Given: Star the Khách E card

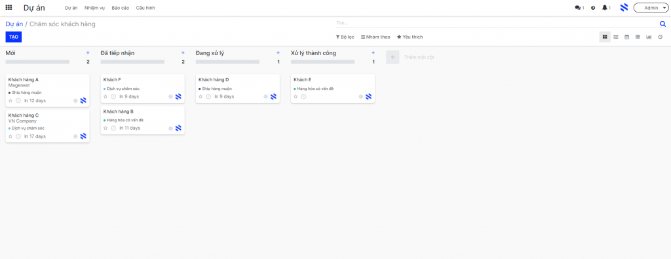Looking at the screenshot, I should 296,96.
